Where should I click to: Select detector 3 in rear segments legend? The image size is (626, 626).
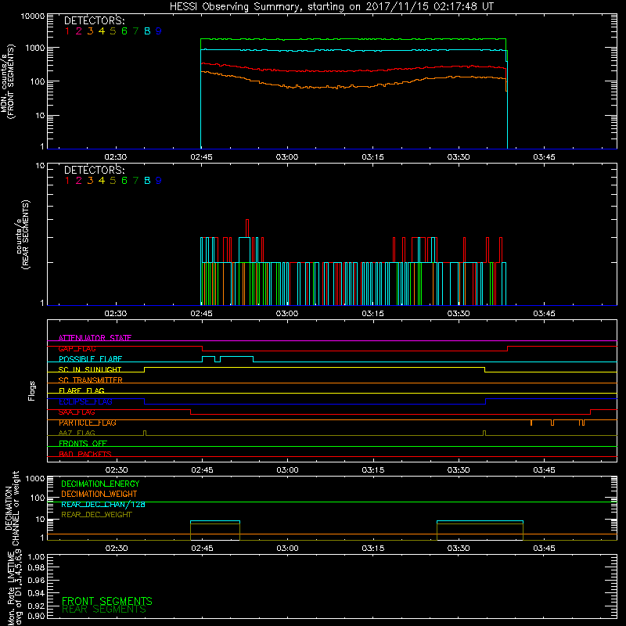90,181
